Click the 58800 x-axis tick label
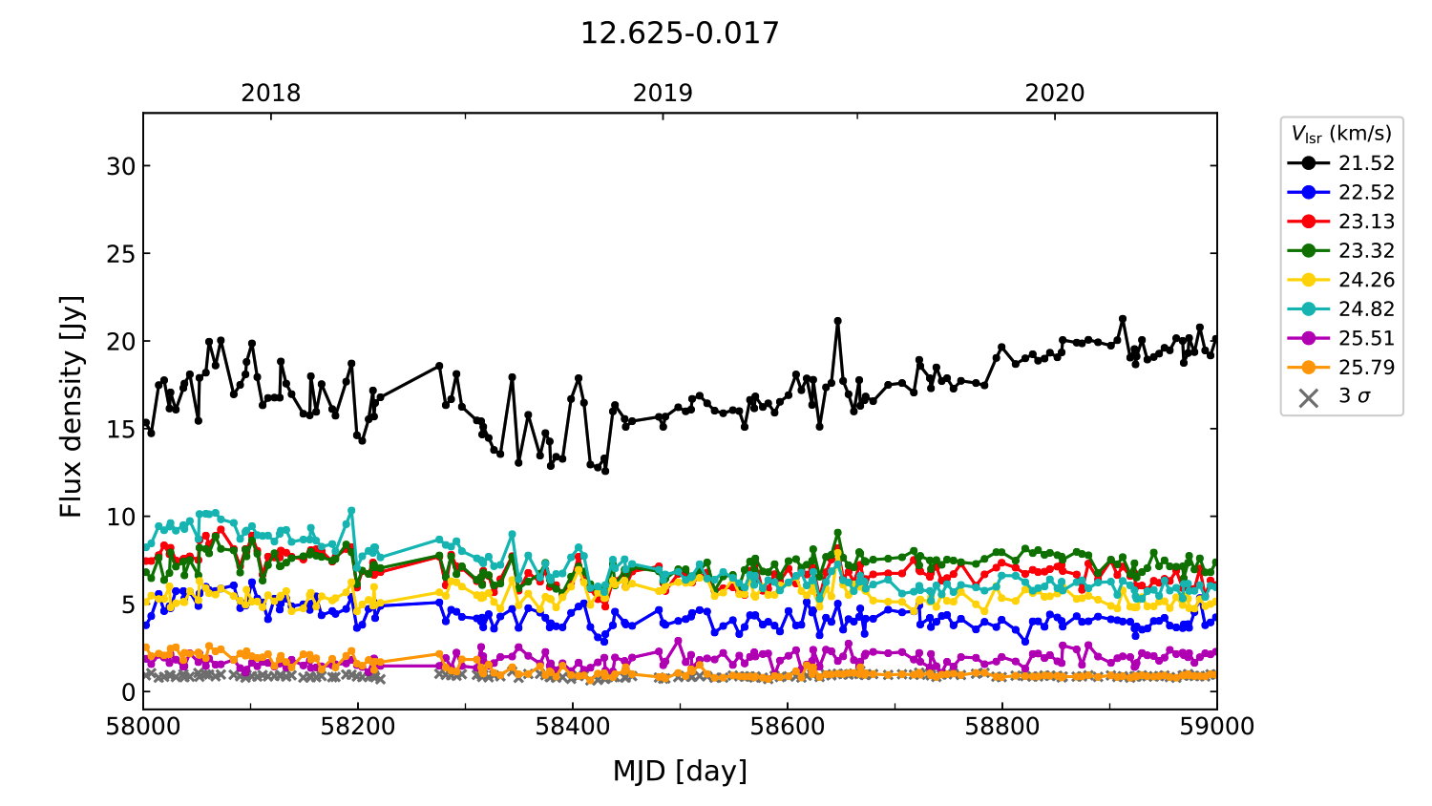1432x806 pixels. 1002,727
